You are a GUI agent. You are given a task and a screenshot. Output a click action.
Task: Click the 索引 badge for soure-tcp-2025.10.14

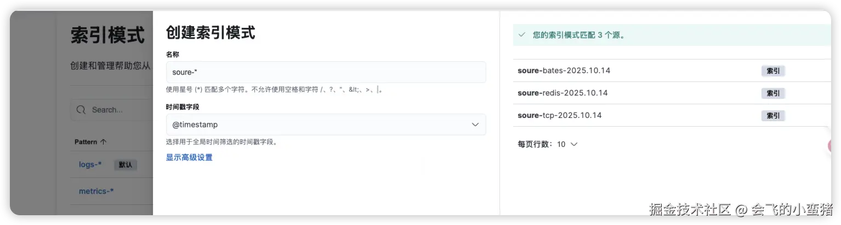point(773,116)
